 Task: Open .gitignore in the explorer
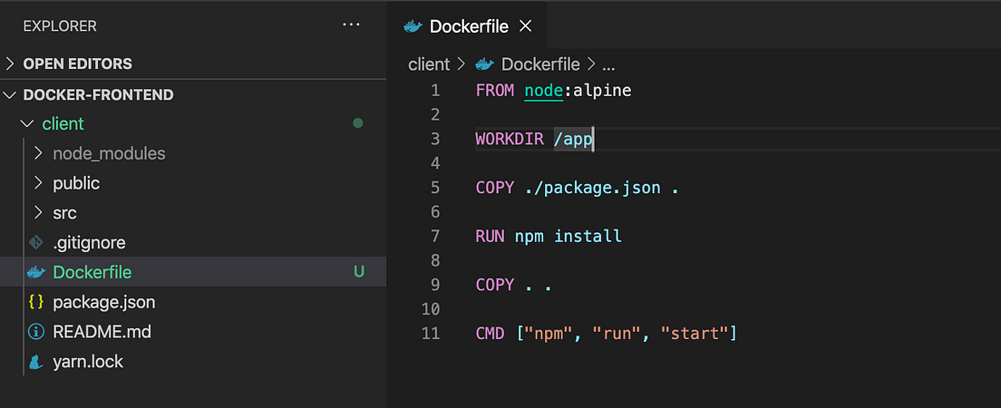point(89,243)
